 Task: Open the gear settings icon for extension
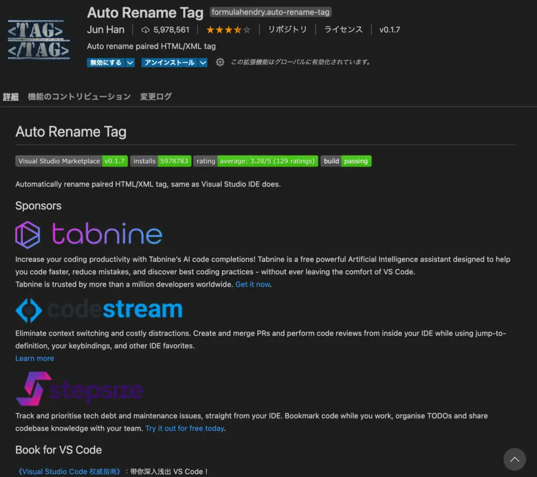coord(220,62)
